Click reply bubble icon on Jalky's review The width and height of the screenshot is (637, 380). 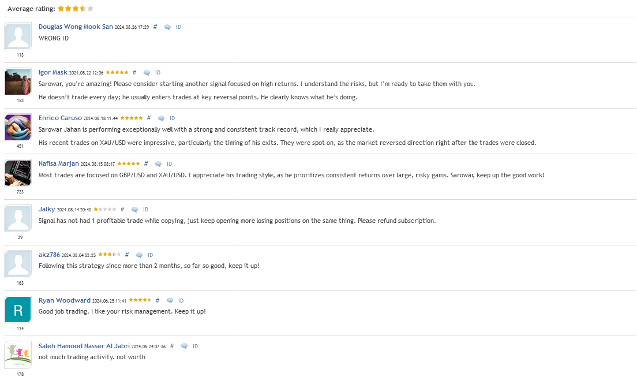point(134,210)
